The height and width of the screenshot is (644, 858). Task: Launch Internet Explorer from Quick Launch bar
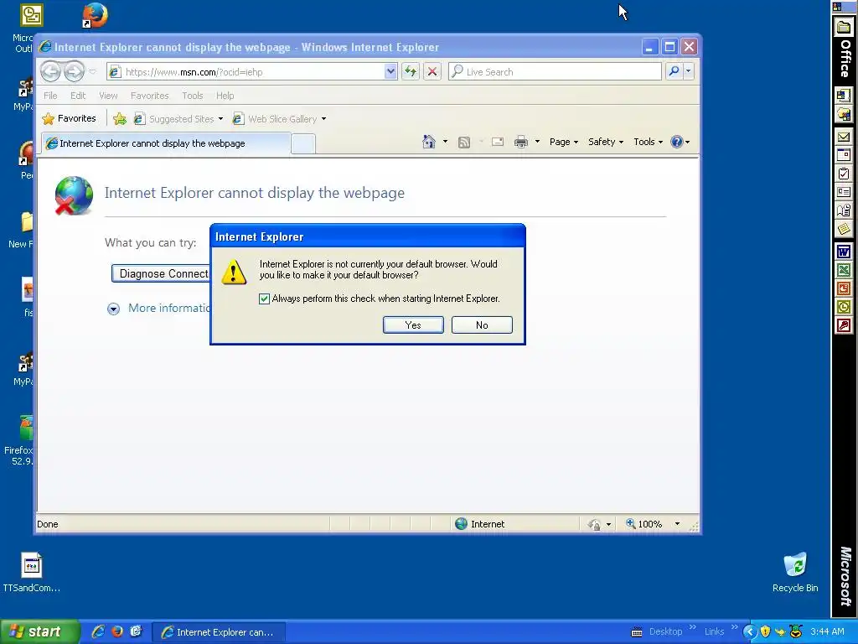point(98,631)
